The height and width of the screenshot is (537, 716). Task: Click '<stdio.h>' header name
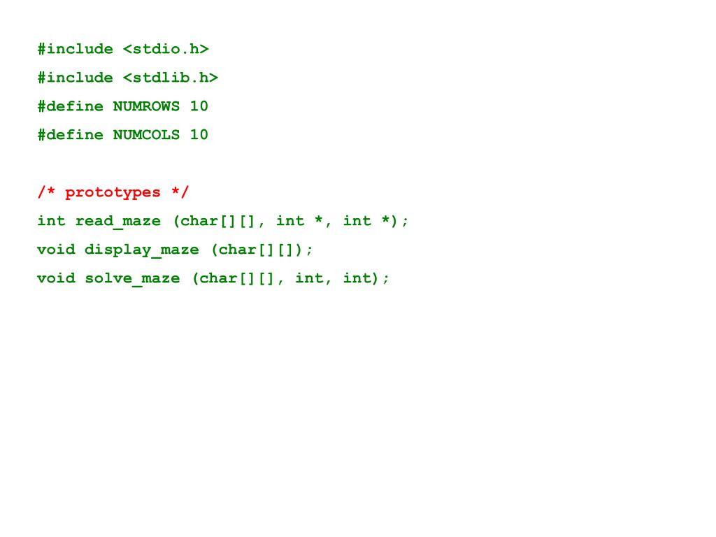pos(166,49)
